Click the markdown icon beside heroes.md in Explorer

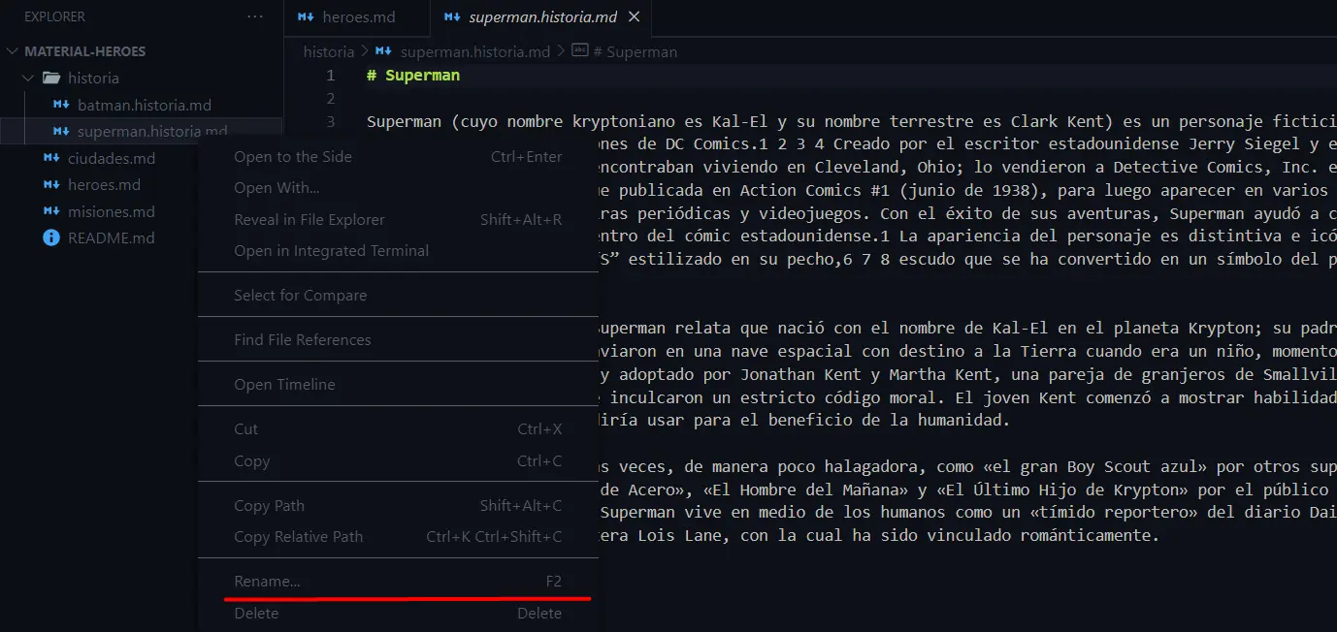click(51, 184)
